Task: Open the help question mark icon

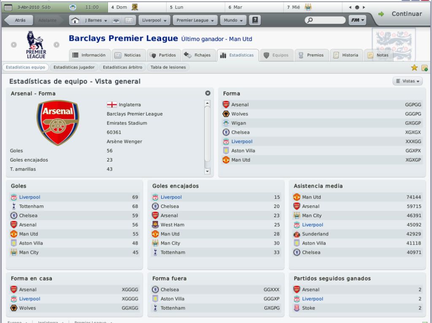Action: pos(255,20)
